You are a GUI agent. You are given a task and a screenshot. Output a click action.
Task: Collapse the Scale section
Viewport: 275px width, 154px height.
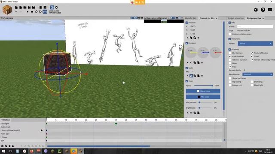(x=186, y=68)
